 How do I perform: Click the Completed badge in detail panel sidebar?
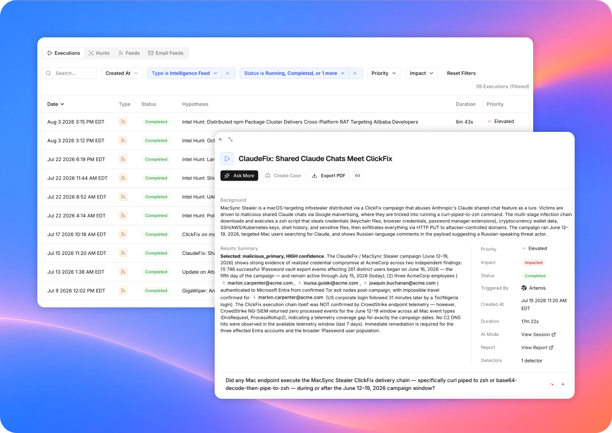[535, 276]
